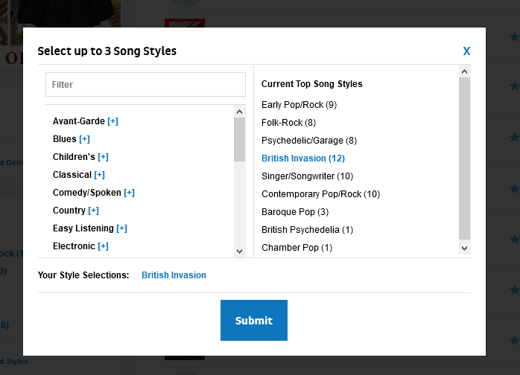
Task: Expand the Children's [+] category
Action: pos(103,157)
